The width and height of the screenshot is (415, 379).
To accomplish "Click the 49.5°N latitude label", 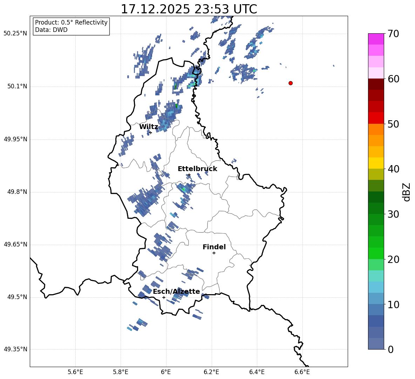I will (x=18, y=297).
